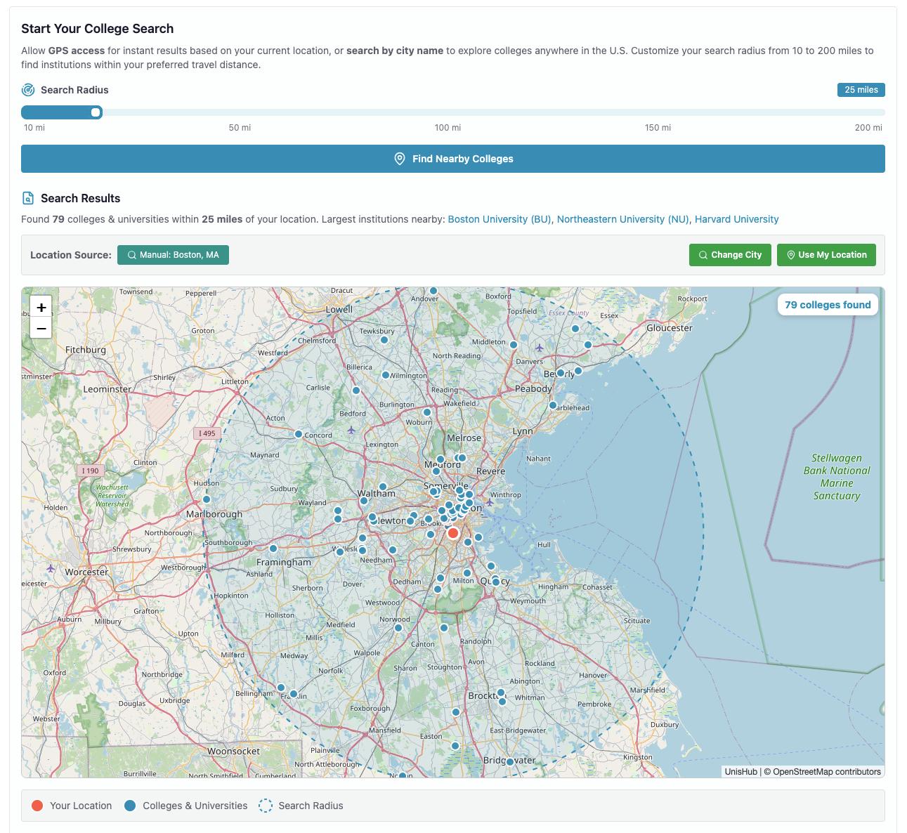Zoom in on the map
This screenshot has height=833, width=907.
pos(41,307)
